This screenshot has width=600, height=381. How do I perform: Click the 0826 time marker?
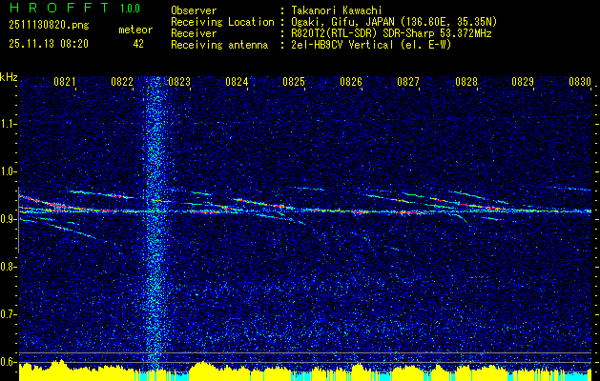[x=351, y=81]
